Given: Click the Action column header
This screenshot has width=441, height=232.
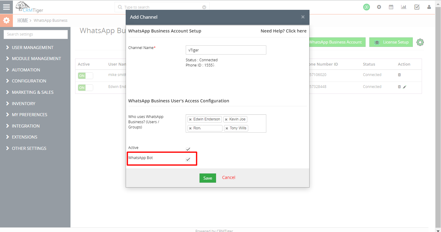Looking at the screenshot, I should pos(404,64).
